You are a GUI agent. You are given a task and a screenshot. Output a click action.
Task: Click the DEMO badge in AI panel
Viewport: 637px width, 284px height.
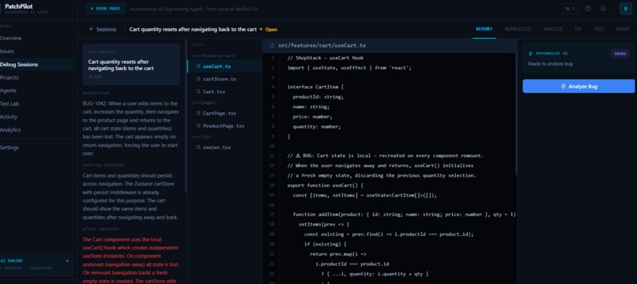(620, 54)
